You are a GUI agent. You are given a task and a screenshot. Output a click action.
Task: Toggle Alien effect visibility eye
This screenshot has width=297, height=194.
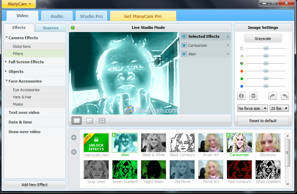pos(184,54)
